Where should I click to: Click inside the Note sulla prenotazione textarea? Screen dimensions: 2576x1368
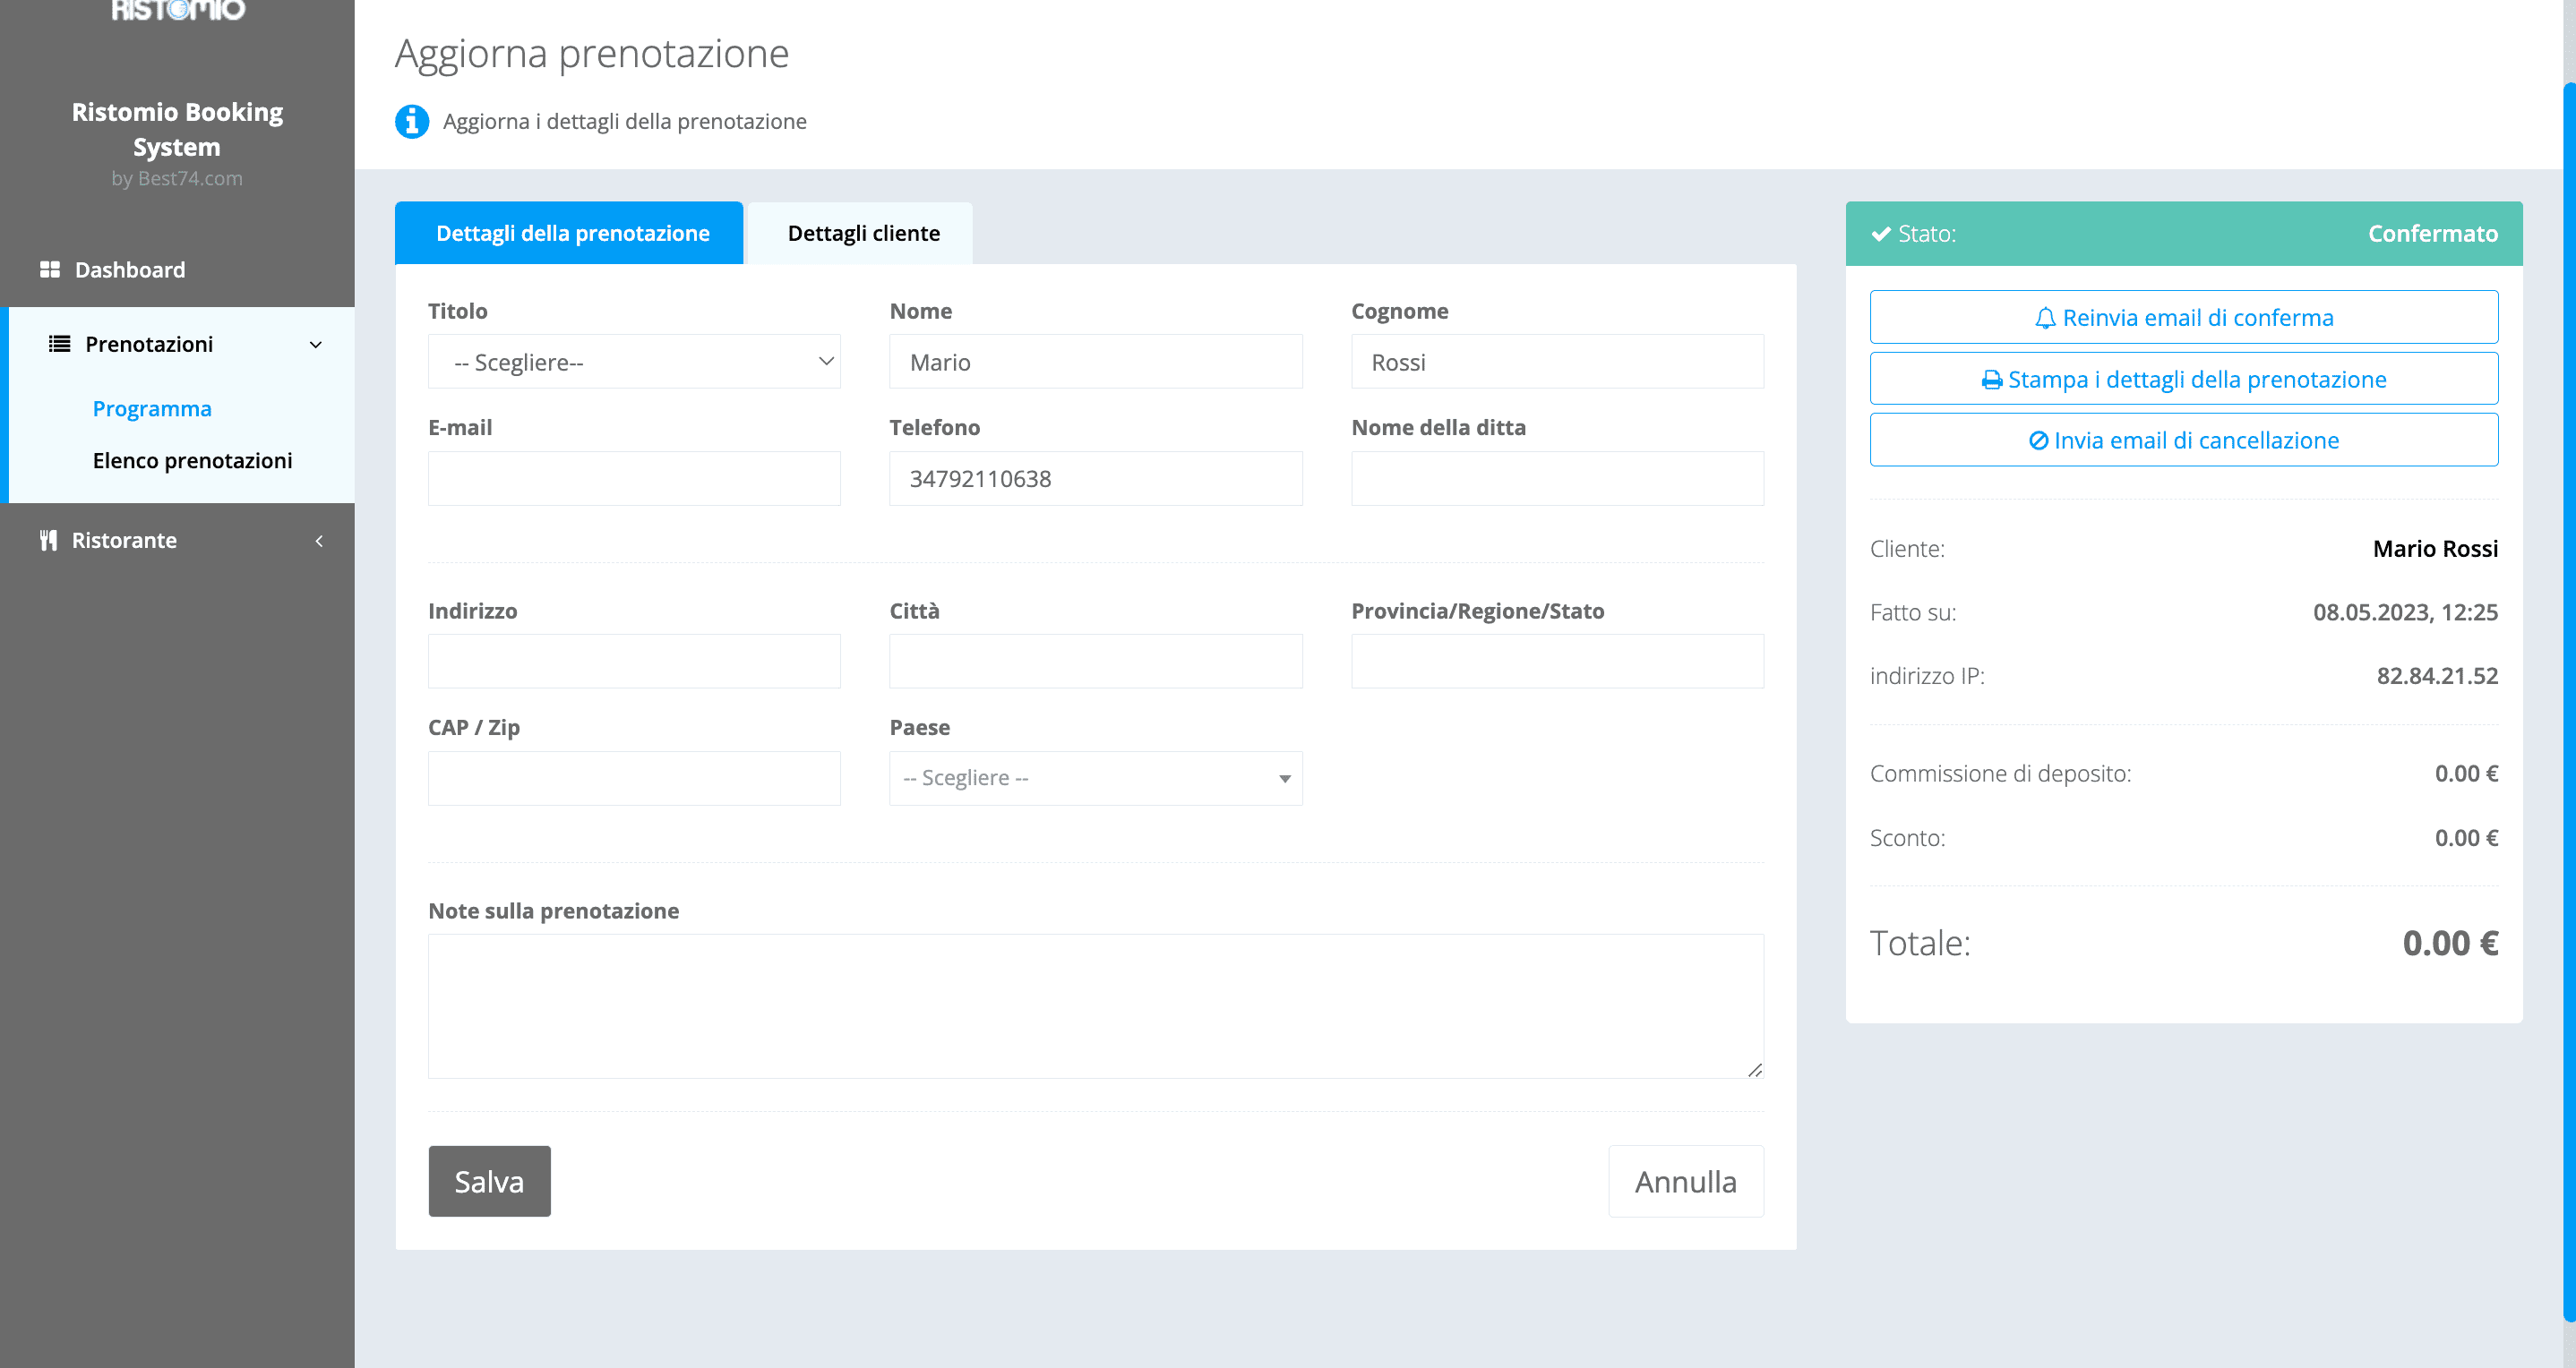[1096, 1005]
